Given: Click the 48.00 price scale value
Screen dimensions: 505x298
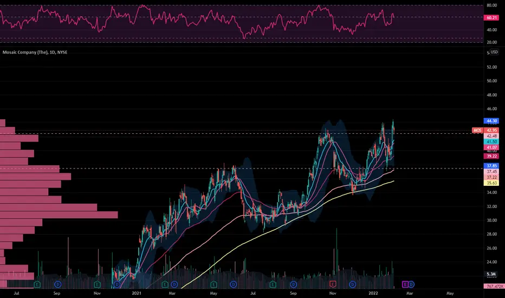Looking at the screenshot, I should tap(492, 95).
